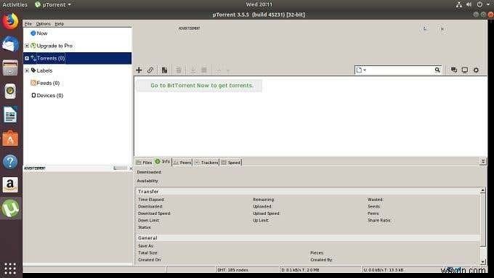Viewport: 494px width, 278px height.
Task: Launch Firefox from the dock
Action: pos(10,21)
